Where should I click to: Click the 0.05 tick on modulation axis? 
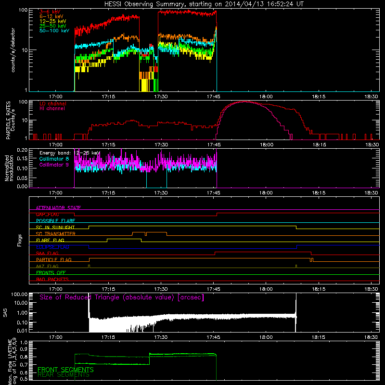(22, 178)
